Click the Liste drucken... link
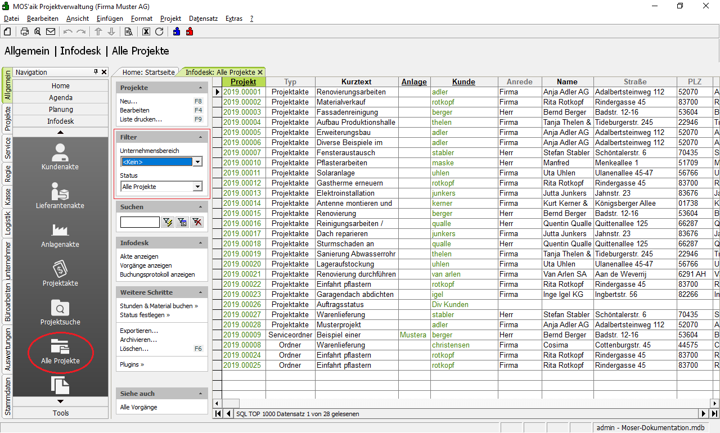720x433 pixels. click(141, 119)
